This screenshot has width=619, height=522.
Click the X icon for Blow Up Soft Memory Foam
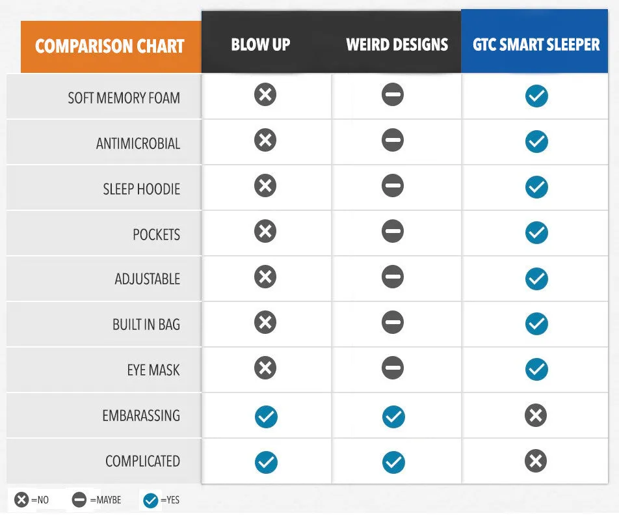coord(265,94)
